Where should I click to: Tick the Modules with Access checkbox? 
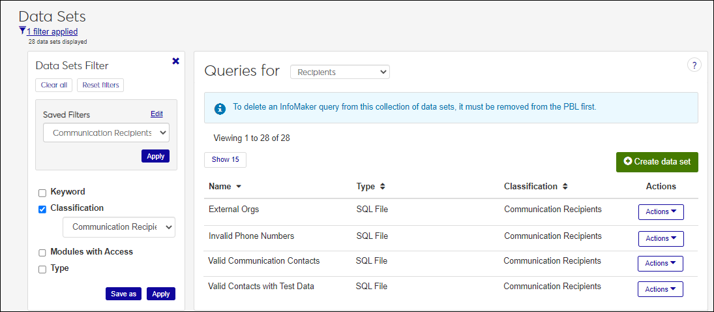[42, 253]
